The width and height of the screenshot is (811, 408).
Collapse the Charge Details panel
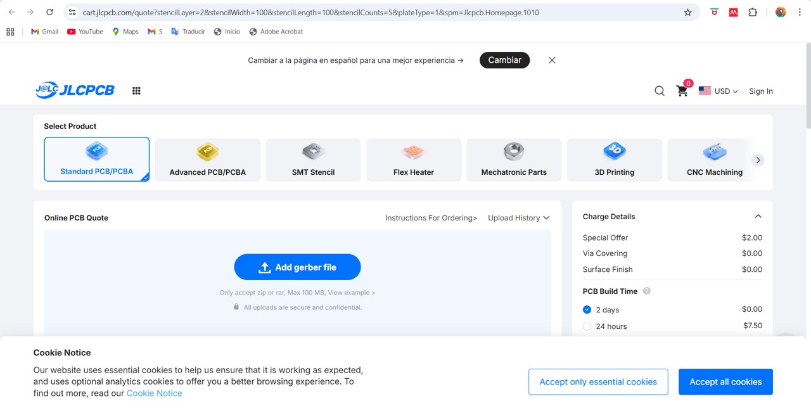pos(758,217)
